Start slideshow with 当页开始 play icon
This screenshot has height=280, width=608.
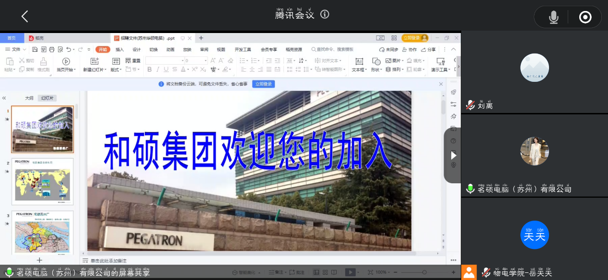pyautogui.click(x=66, y=61)
